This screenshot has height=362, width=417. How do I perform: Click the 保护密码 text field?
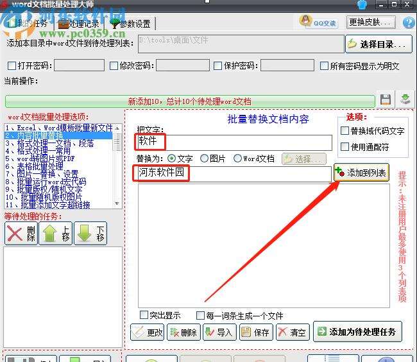tap(287, 65)
